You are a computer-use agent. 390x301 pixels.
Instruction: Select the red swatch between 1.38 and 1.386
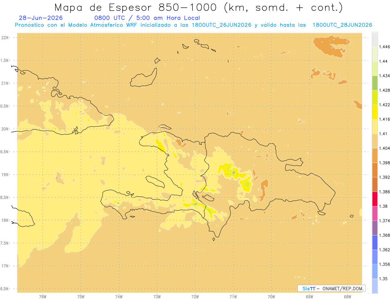point(375,199)
